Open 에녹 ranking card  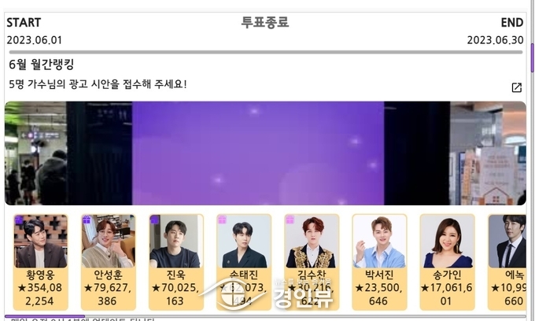tap(507, 262)
